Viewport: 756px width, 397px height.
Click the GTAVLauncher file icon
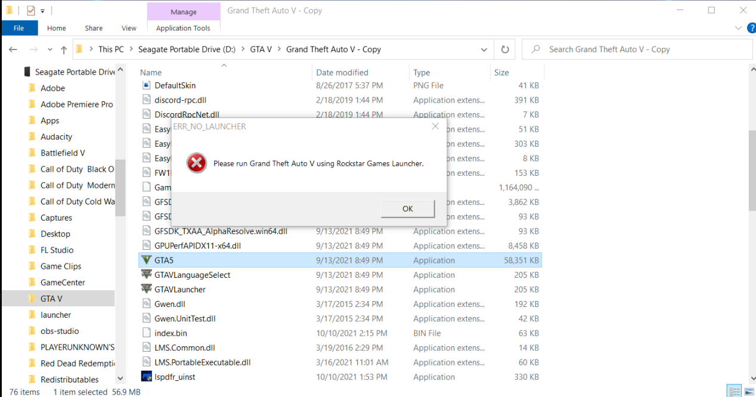146,289
